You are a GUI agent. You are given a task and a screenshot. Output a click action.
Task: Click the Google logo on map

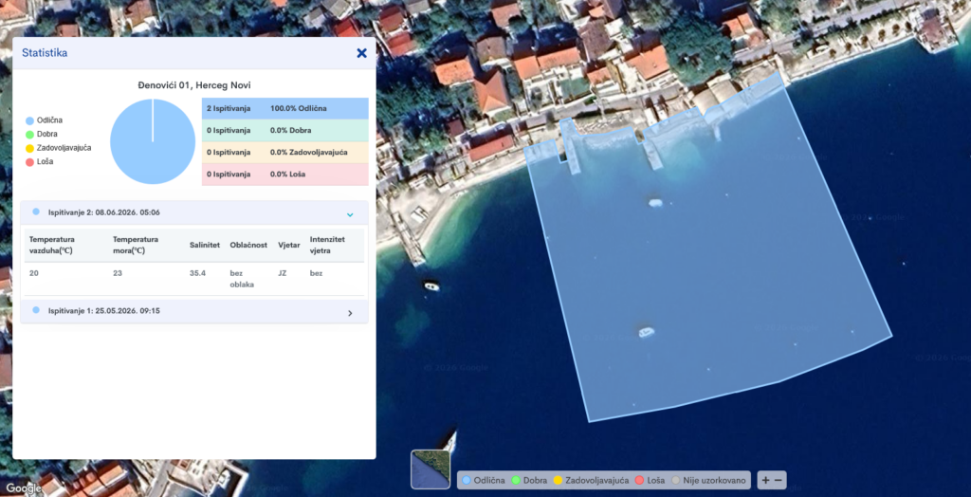tap(23, 488)
